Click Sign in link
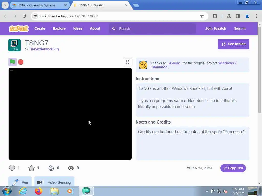The height and width of the screenshot is (196, 262). pos(239,29)
